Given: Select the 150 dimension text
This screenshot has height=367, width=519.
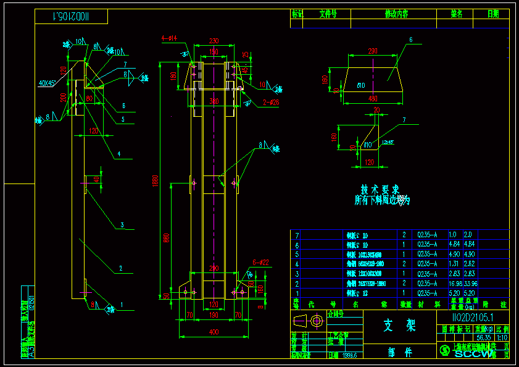Looking at the screenshot, I should coord(214,52).
